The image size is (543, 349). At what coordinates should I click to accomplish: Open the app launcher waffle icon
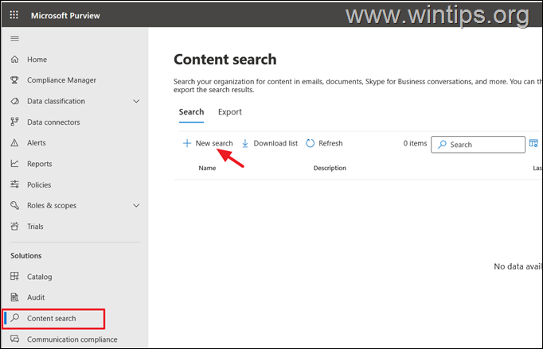[x=14, y=15]
